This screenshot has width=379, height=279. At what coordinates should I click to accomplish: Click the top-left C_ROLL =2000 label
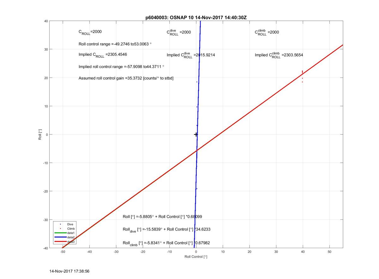click(x=90, y=32)
